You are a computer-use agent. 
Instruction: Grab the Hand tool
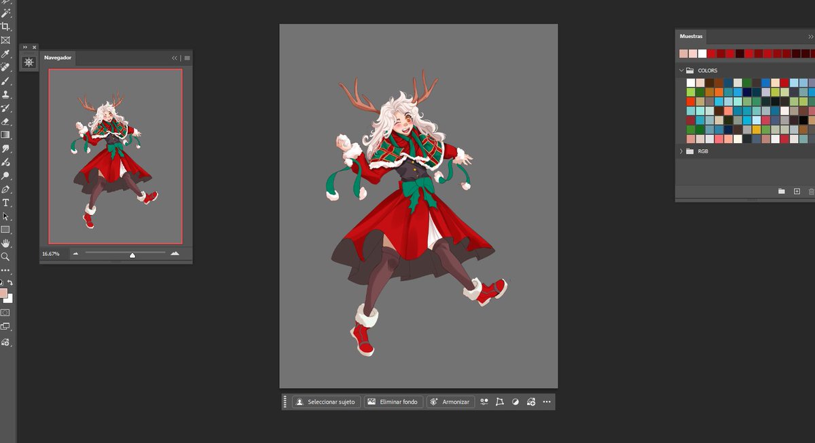[5, 242]
